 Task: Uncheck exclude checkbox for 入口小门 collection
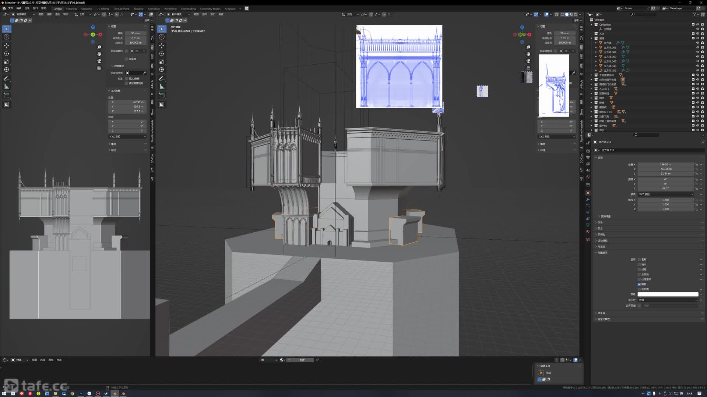point(693,89)
